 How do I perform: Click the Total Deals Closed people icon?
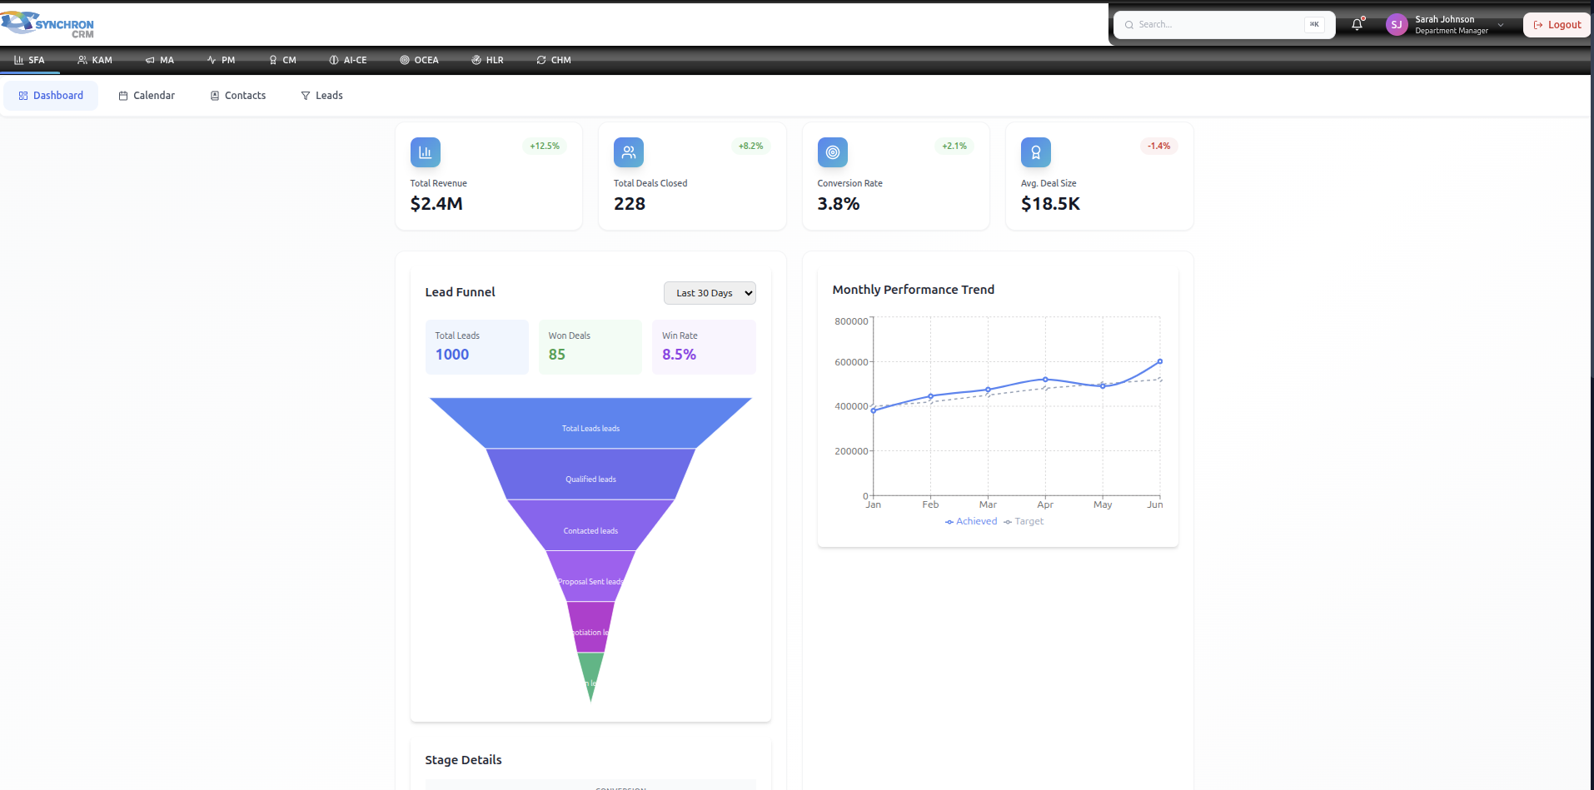pyautogui.click(x=628, y=152)
